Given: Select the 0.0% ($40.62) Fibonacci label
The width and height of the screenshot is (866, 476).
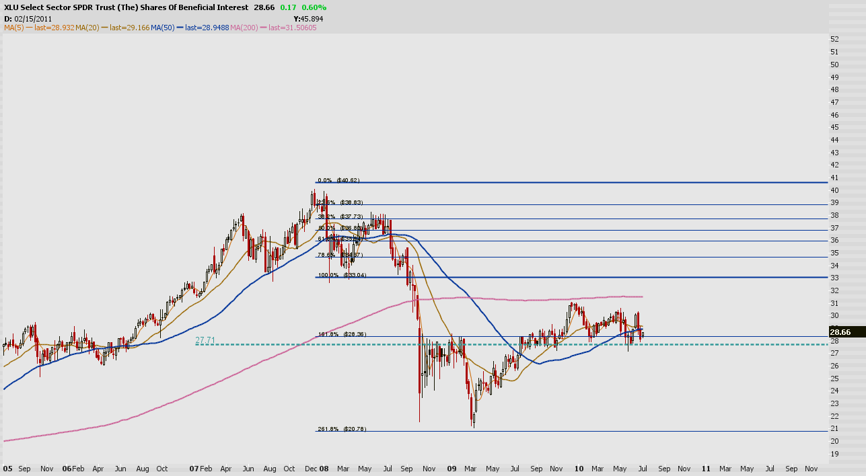Looking at the screenshot, I should click(x=338, y=180).
